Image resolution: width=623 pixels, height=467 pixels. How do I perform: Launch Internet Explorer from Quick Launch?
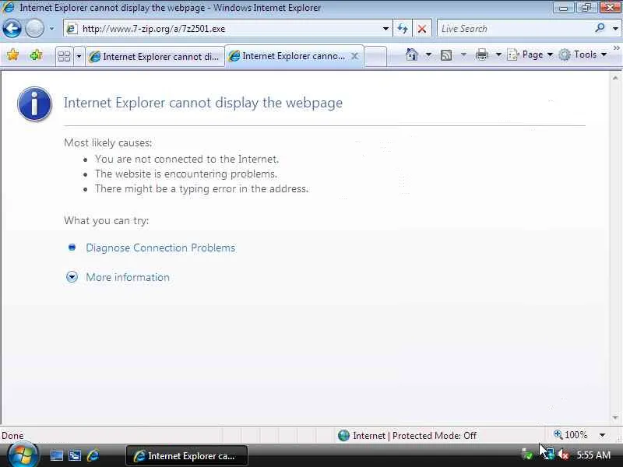pyautogui.click(x=93, y=455)
